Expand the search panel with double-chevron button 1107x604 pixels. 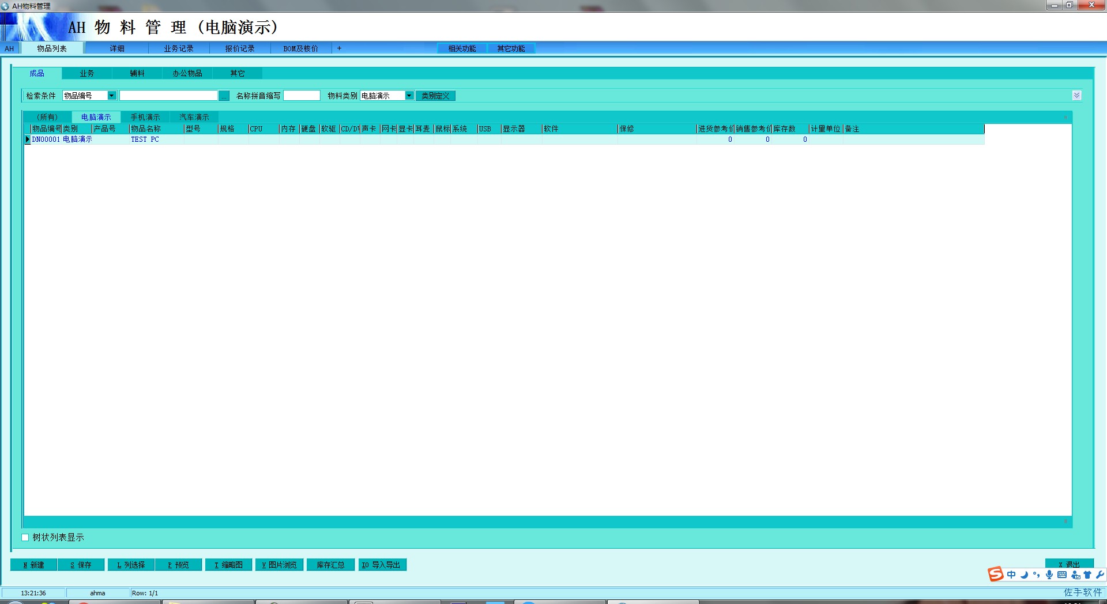point(1076,96)
